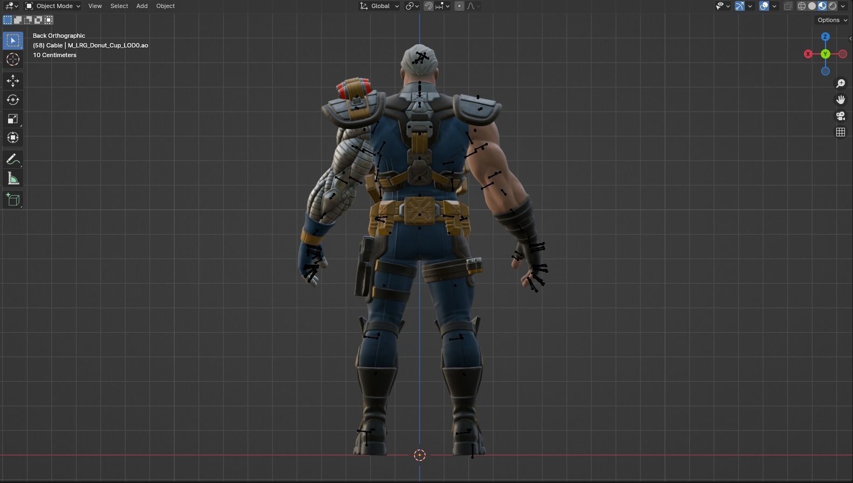Expand the sidebar arrow at right edge
The image size is (853, 483).
pos(850,38)
